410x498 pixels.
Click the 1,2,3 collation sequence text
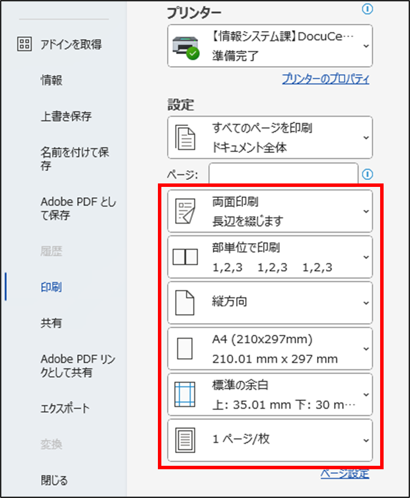272,267
